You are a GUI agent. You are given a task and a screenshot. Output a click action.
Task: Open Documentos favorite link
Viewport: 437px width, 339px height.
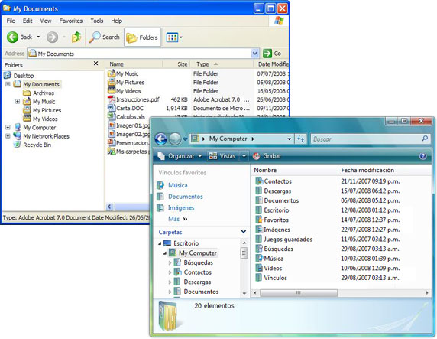point(186,197)
